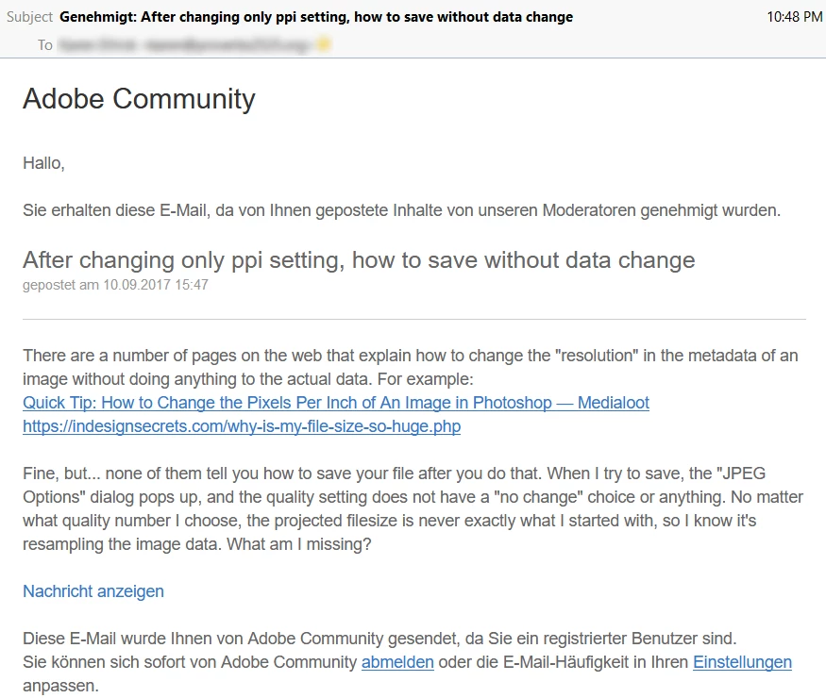Viewport: 826px width, 698px height.
Task: Click the 'Hallo,' greeting text
Action: click(x=43, y=163)
